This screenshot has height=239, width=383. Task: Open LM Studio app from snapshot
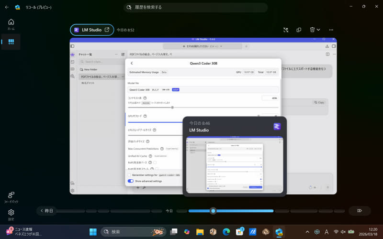pyautogui.click(x=92, y=30)
